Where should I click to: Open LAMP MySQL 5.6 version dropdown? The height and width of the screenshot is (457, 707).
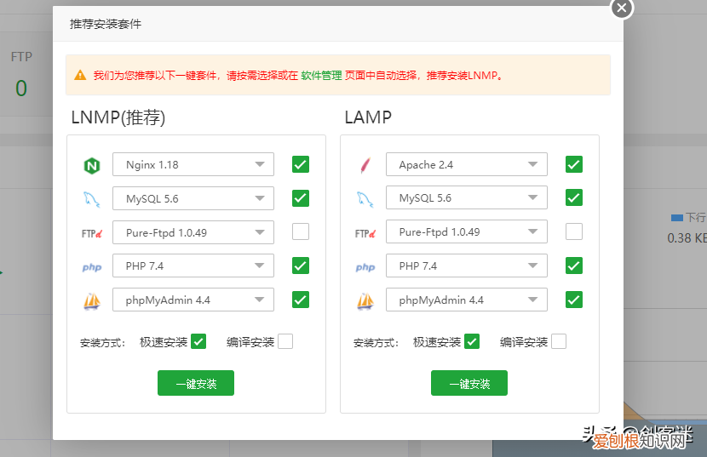(467, 197)
